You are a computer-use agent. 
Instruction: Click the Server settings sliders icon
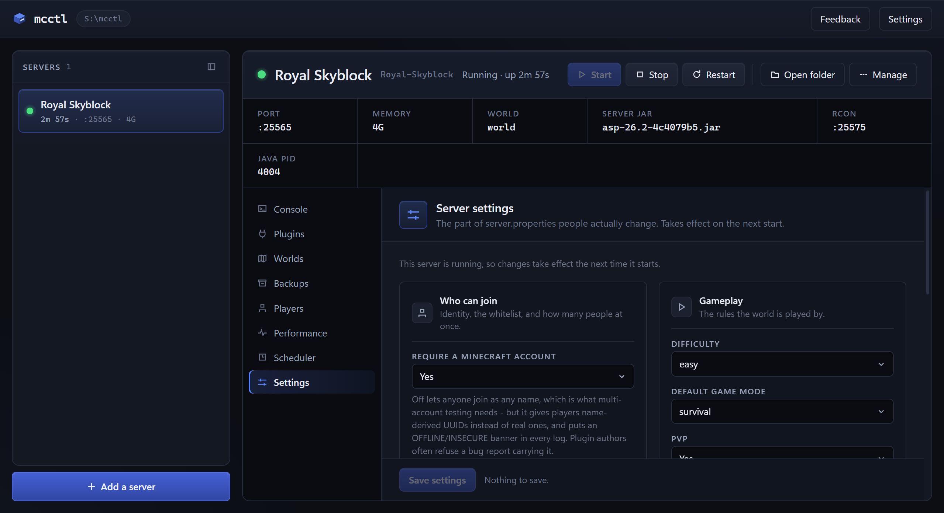point(413,215)
